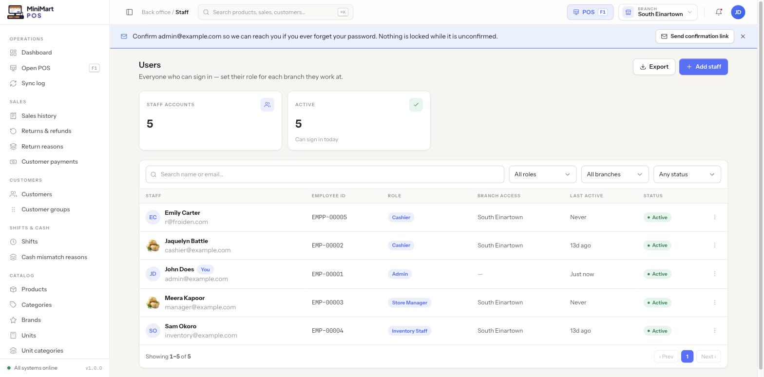The width and height of the screenshot is (764, 377).
Task: Open row actions for Meera Kapoor
Action: pos(715,302)
